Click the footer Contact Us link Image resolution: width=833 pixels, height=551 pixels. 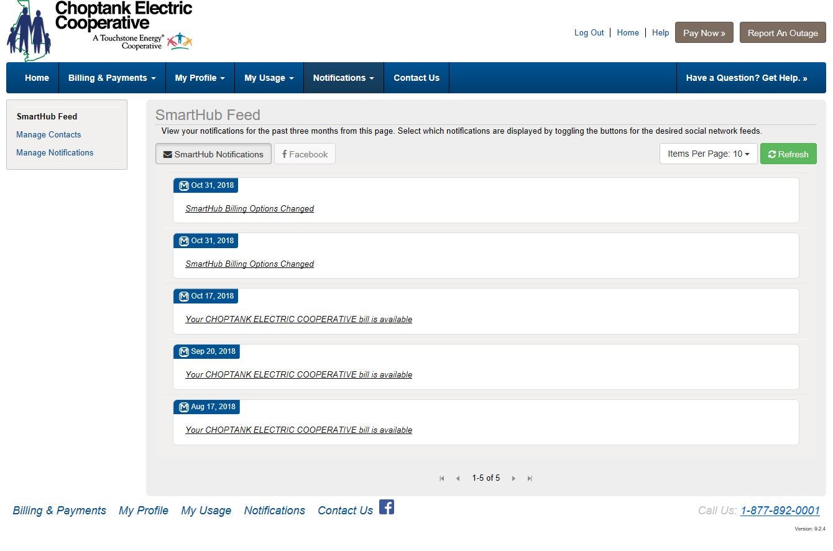tap(345, 511)
